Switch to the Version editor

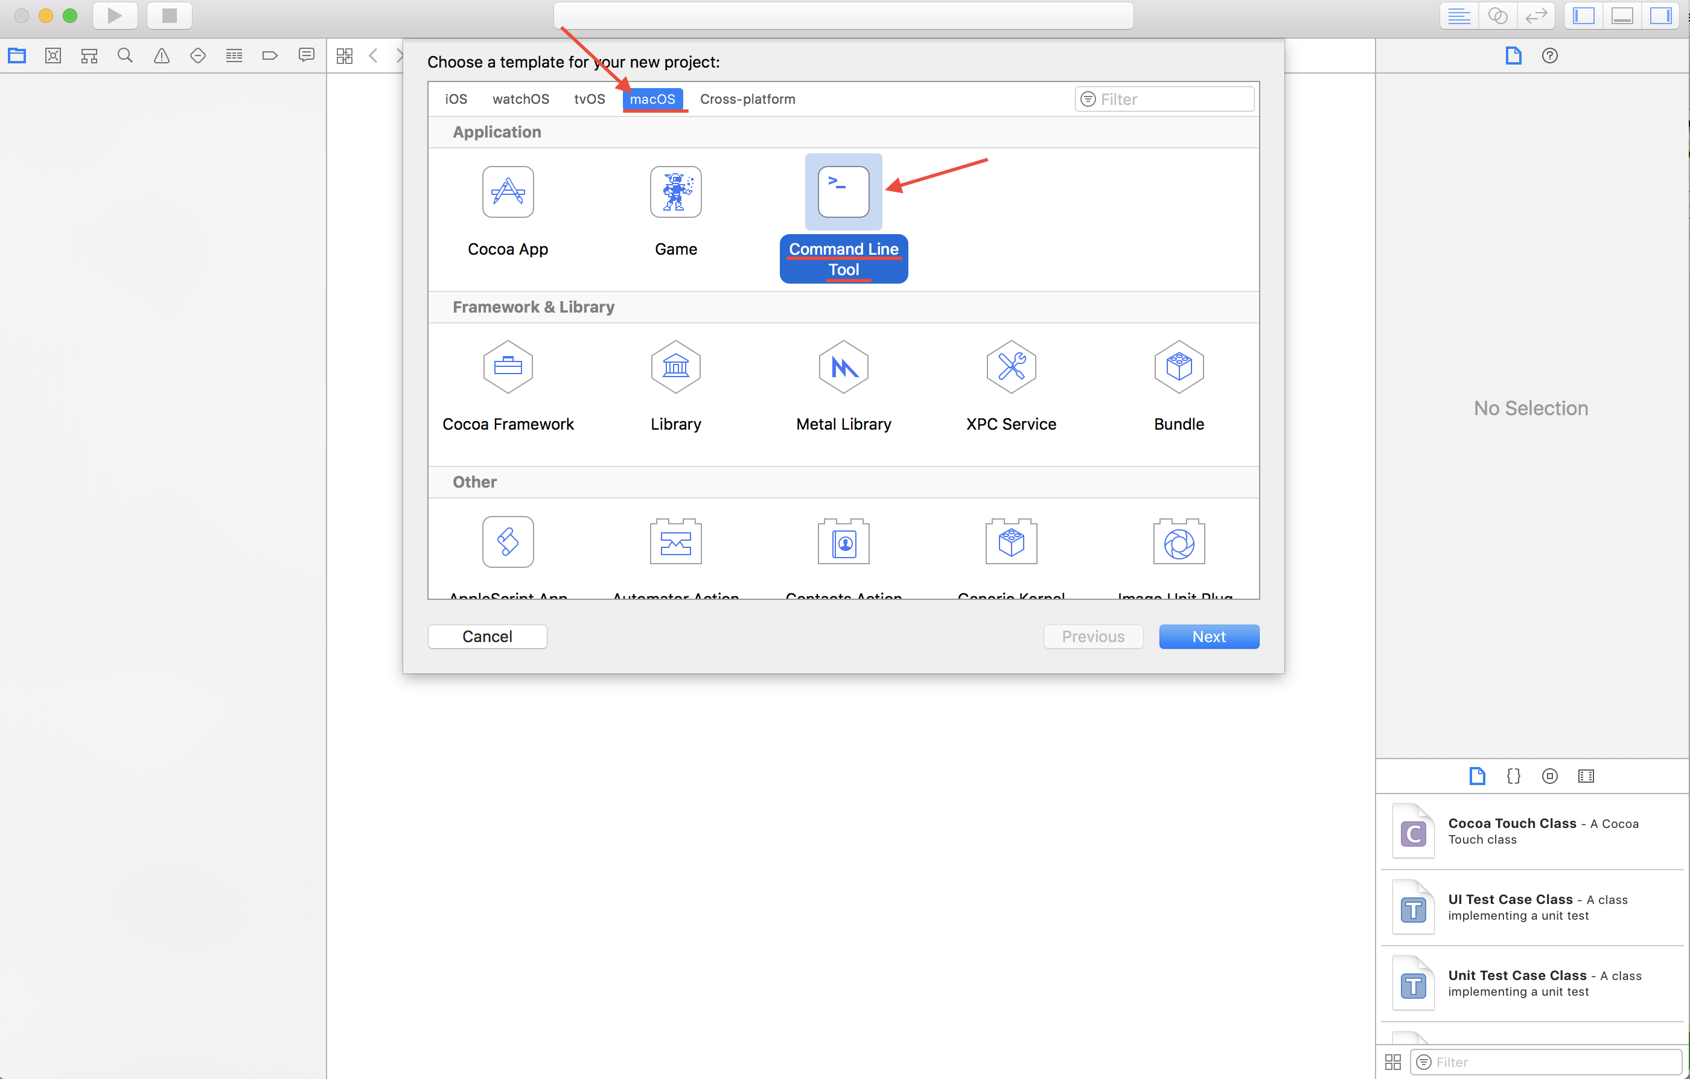point(1536,16)
